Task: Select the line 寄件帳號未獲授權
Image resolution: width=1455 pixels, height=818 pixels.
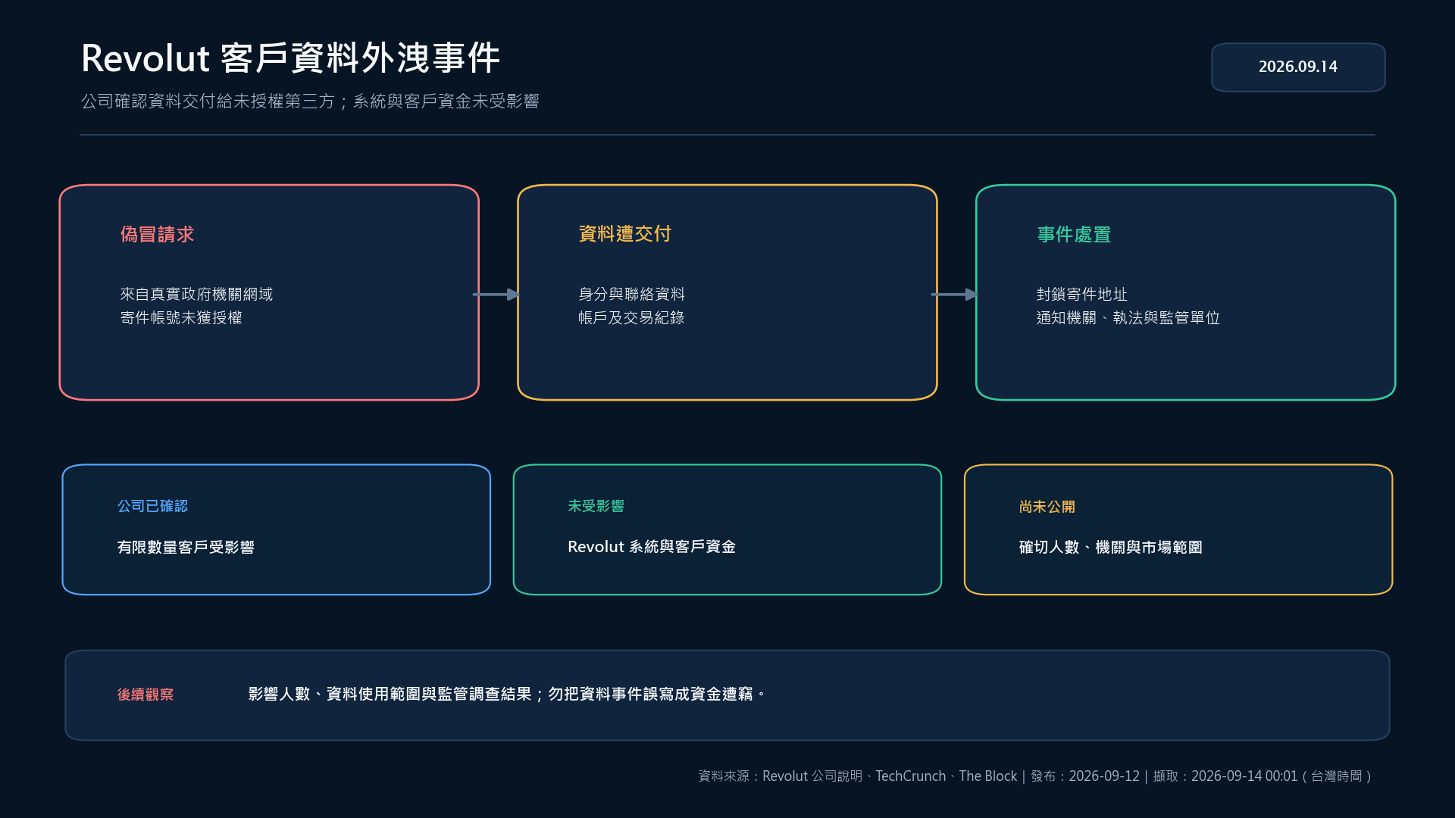Action: 181,317
